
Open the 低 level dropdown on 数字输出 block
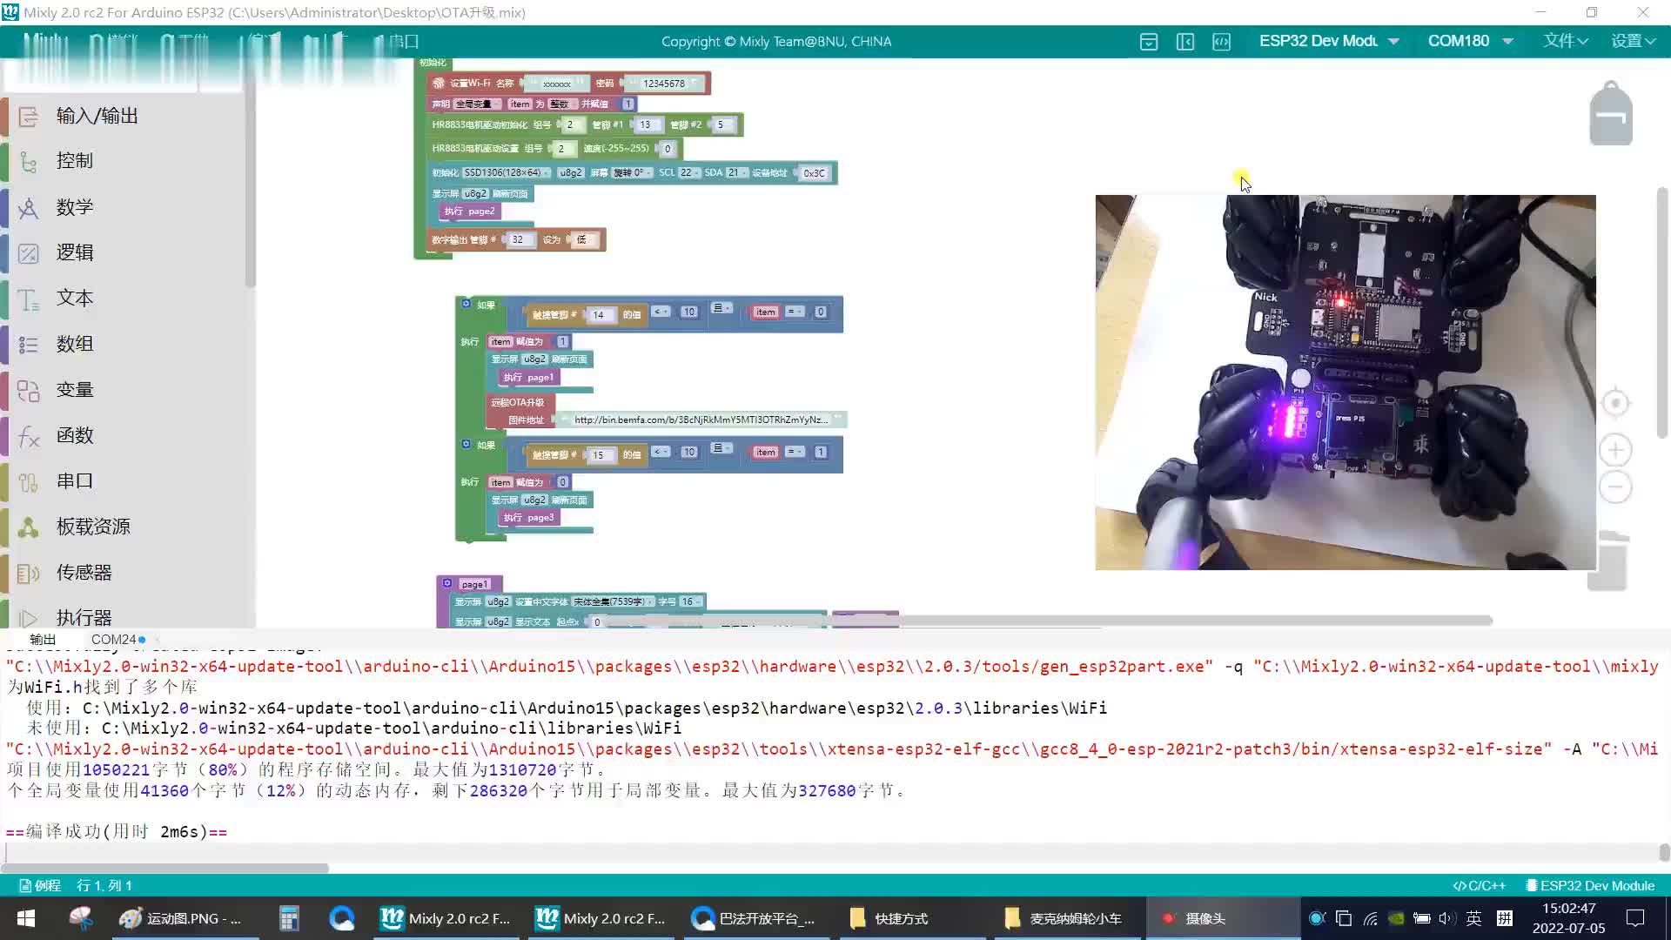[x=585, y=239]
